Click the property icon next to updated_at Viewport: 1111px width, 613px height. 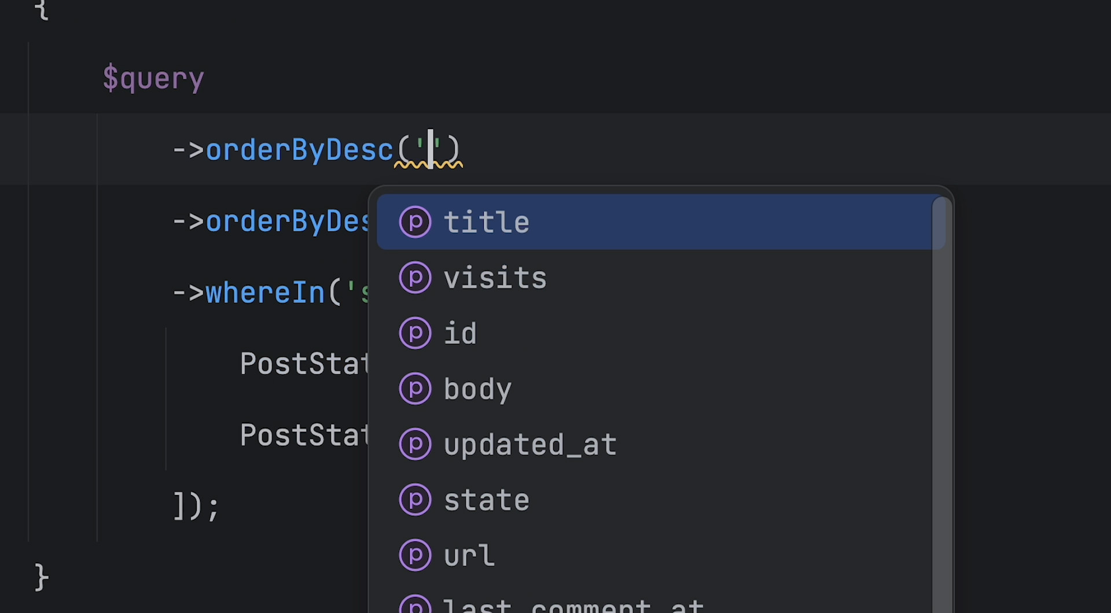point(415,444)
